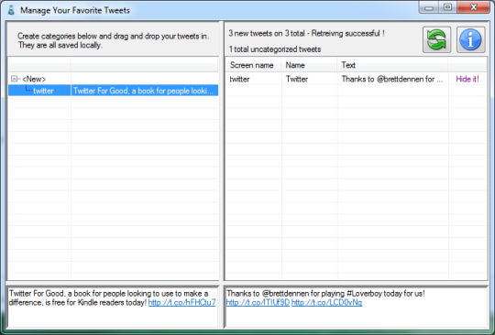The height and width of the screenshot is (335, 495).
Task: Select 'Twitter' name cell in list
Action: [297, 79]
